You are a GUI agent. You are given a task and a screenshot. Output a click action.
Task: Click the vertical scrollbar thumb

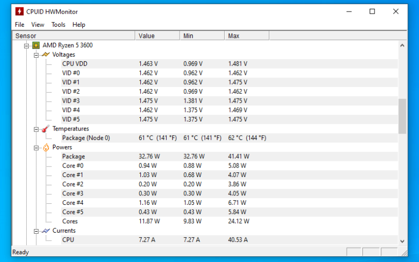pyautogui.click(x=402, y=116)
